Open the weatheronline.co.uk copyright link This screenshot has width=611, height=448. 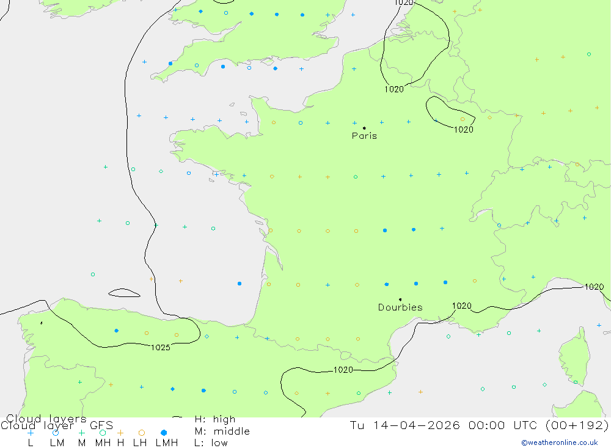coord(559,442)
